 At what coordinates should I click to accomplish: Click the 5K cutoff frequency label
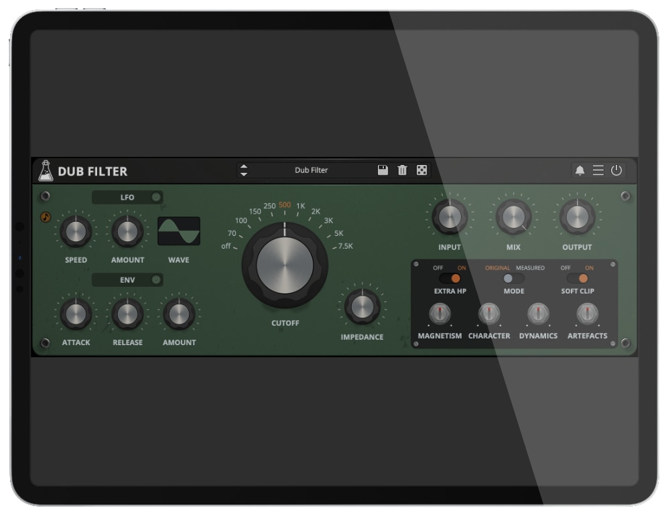click(x=339, y=233)
